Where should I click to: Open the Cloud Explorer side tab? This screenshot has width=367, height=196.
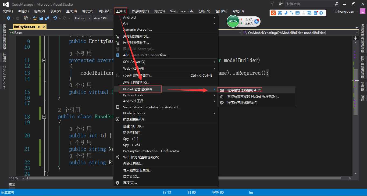coord(4,77)
